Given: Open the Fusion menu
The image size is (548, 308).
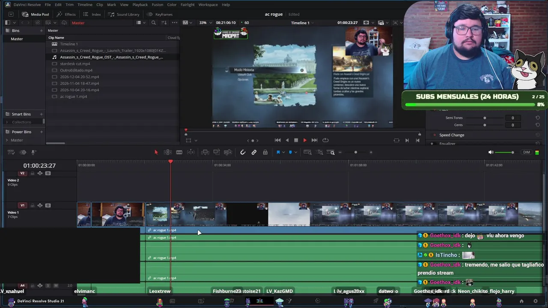Looking at the screenshot, I should point(157,5).
